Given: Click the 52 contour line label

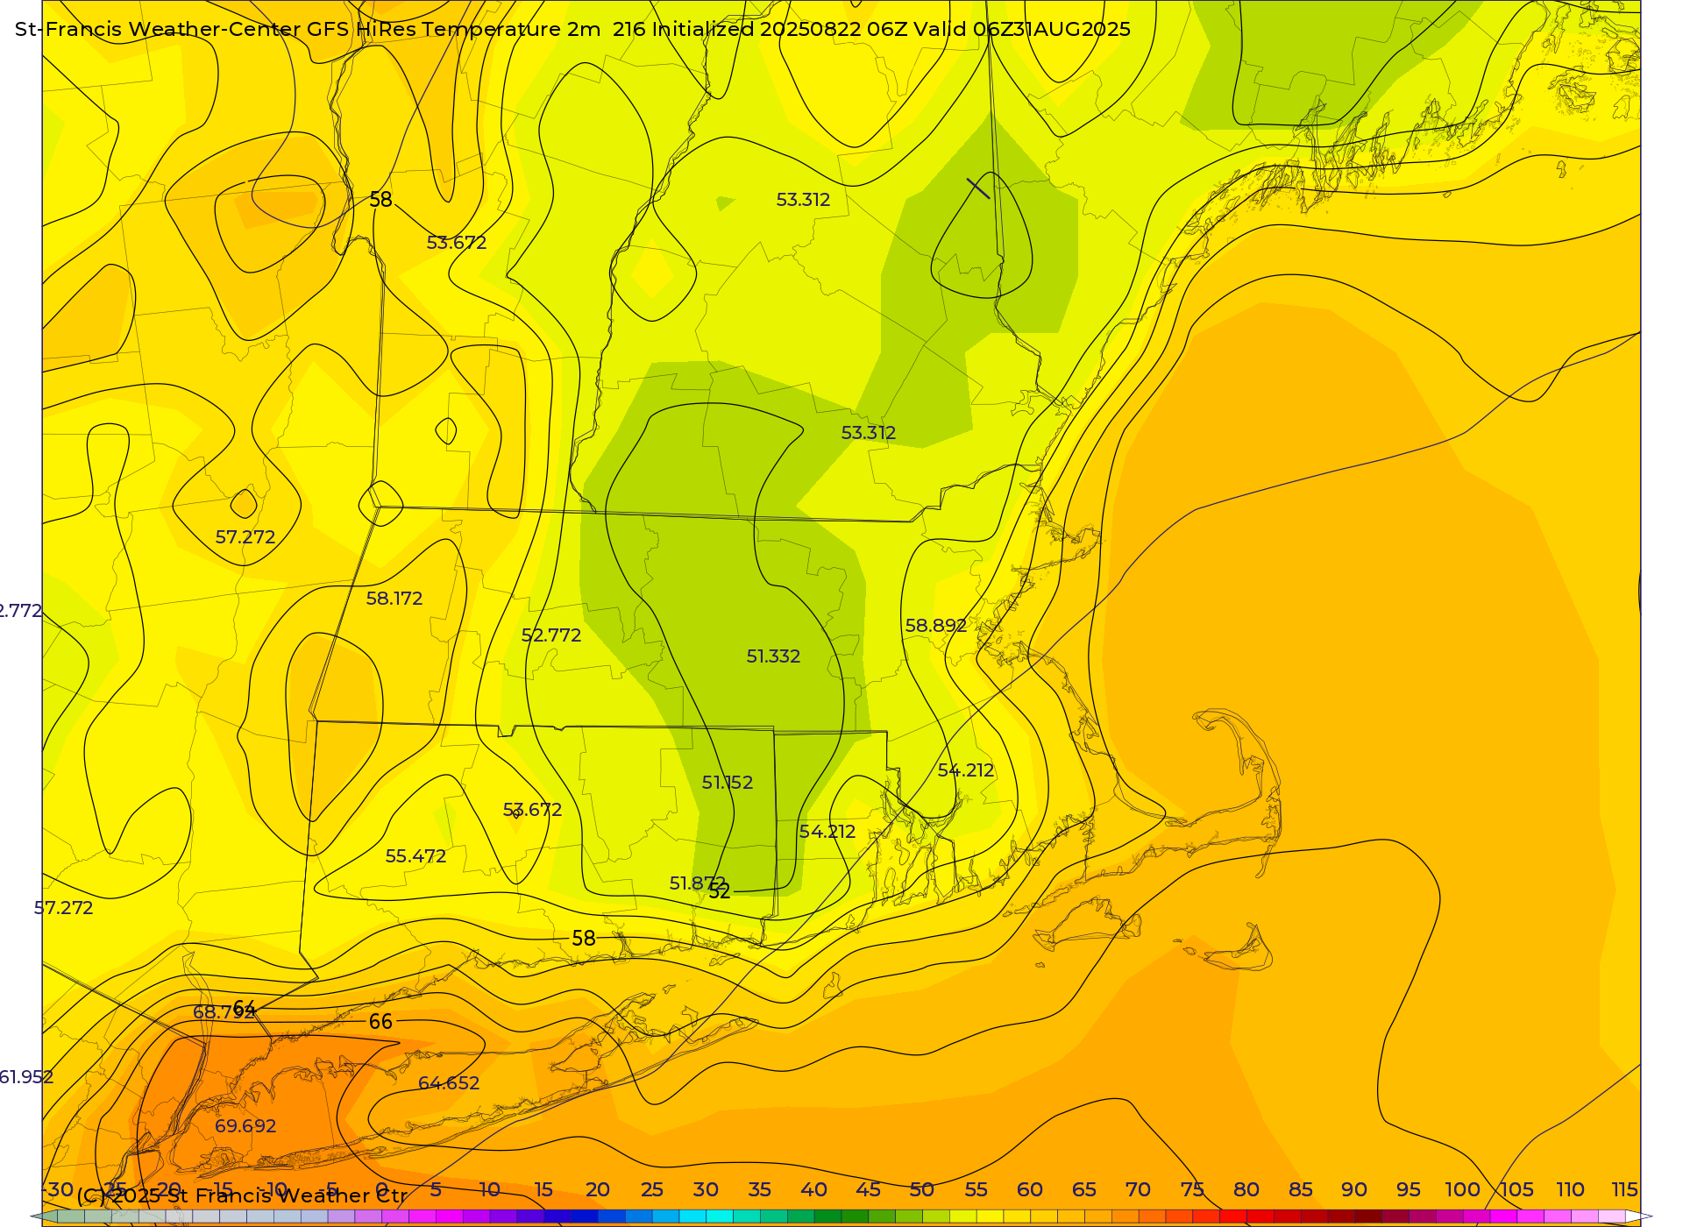Looking at the screenshot, I should click(x=720, y=891).
